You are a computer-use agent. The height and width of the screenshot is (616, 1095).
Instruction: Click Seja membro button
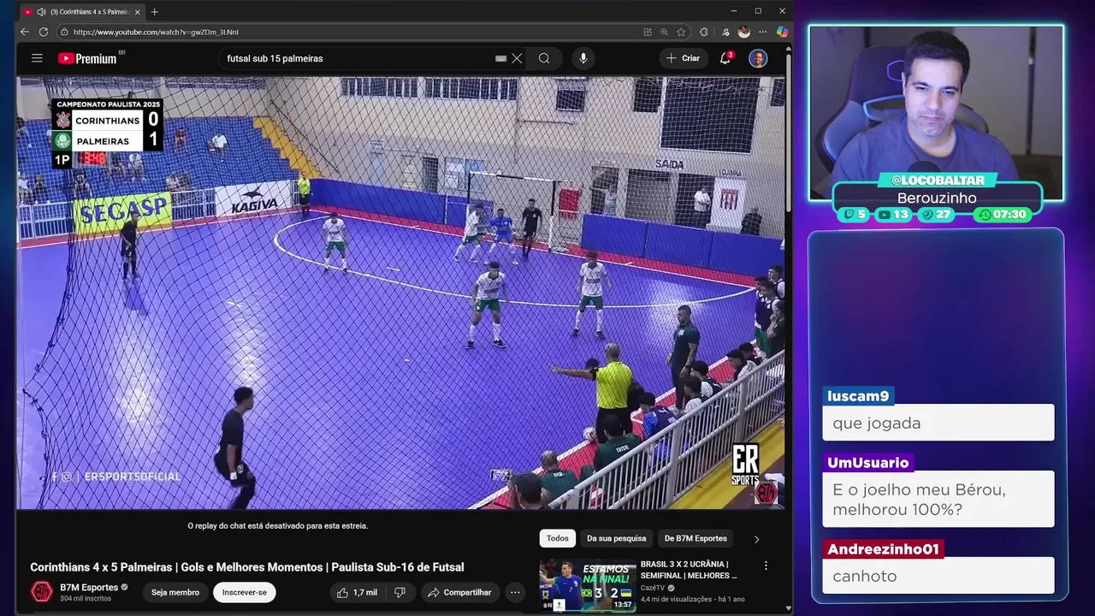click(175, 592)
